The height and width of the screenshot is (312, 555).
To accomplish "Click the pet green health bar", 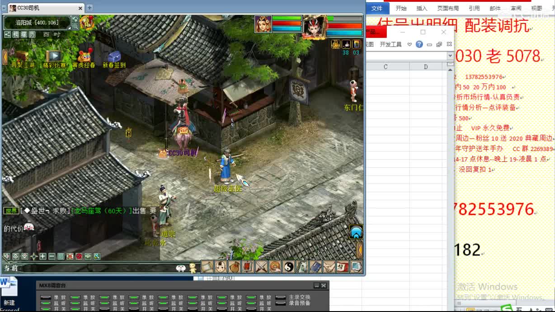I will tap(287, 18).
